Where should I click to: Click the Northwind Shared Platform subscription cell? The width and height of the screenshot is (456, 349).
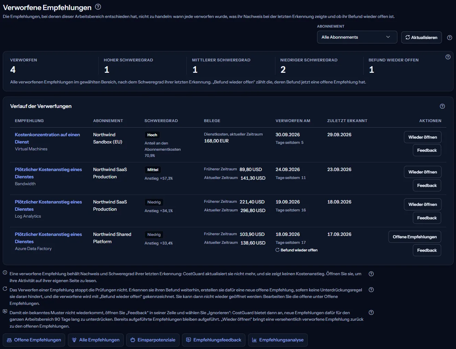coord(112,238)
